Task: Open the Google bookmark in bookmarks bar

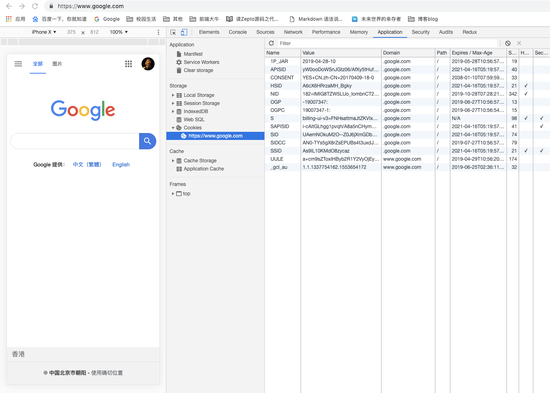Action: pos(107,19)
